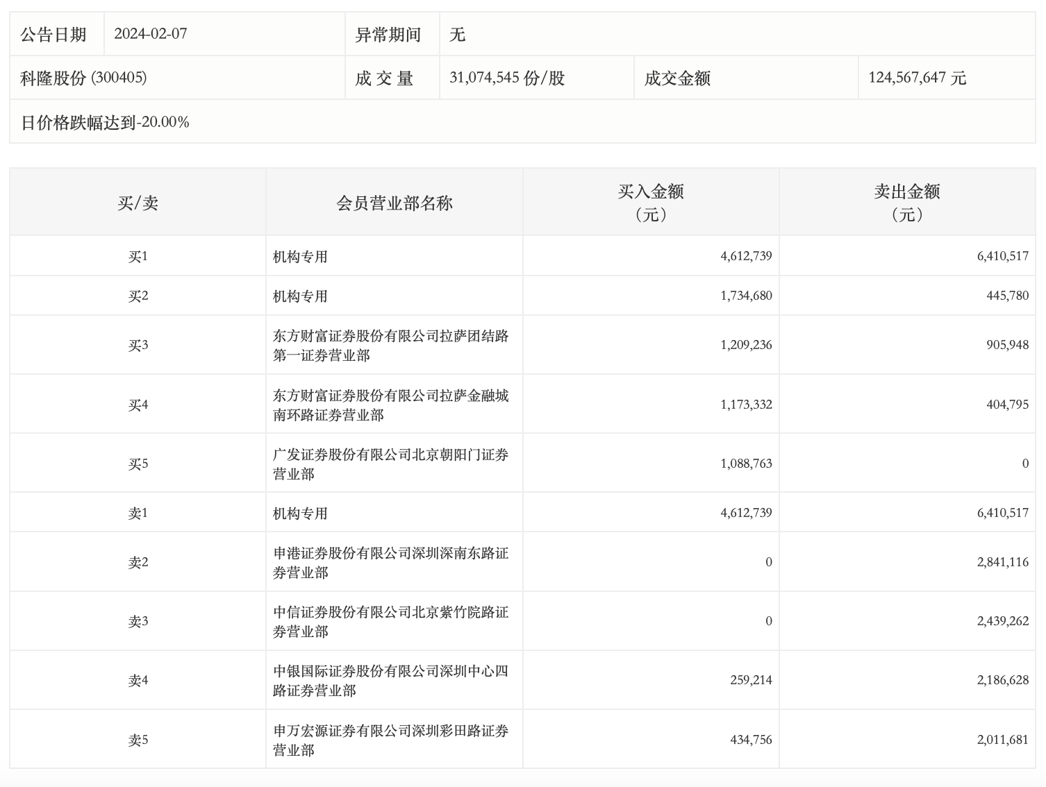Select sell amount 2,186,628
The height and width of the screenshot is (787, 1046).
(1003, 680)
